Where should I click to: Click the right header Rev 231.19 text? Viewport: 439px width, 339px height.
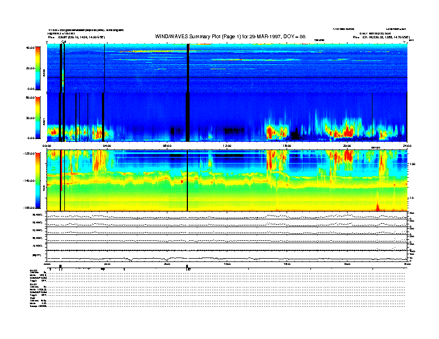click(x=381, y=37)
